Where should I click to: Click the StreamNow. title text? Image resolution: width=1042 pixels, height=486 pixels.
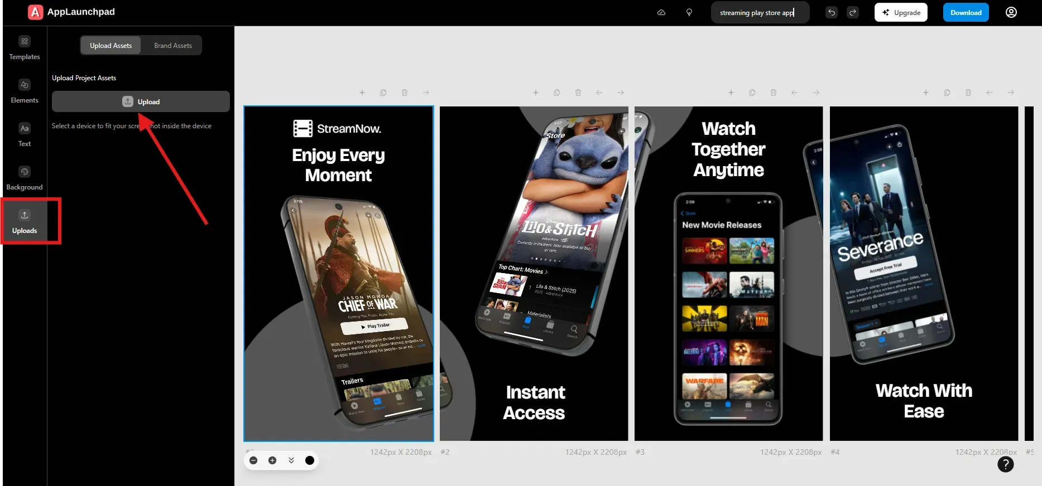pos(349,129)
